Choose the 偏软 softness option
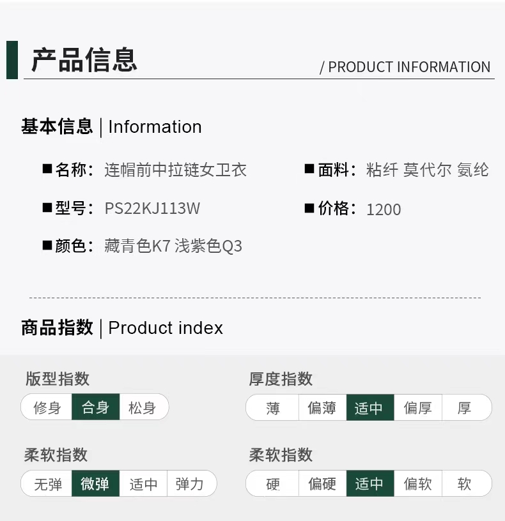This screenshot has width=505, height=521. point(417,484)
